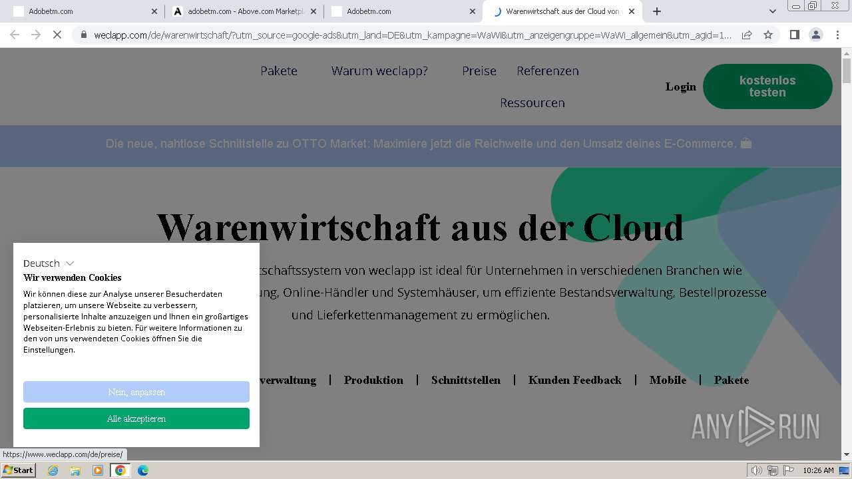Close the Warenwirtschaft tab
The height and width of the screenshot is (479, 852).
coord(632,11)
